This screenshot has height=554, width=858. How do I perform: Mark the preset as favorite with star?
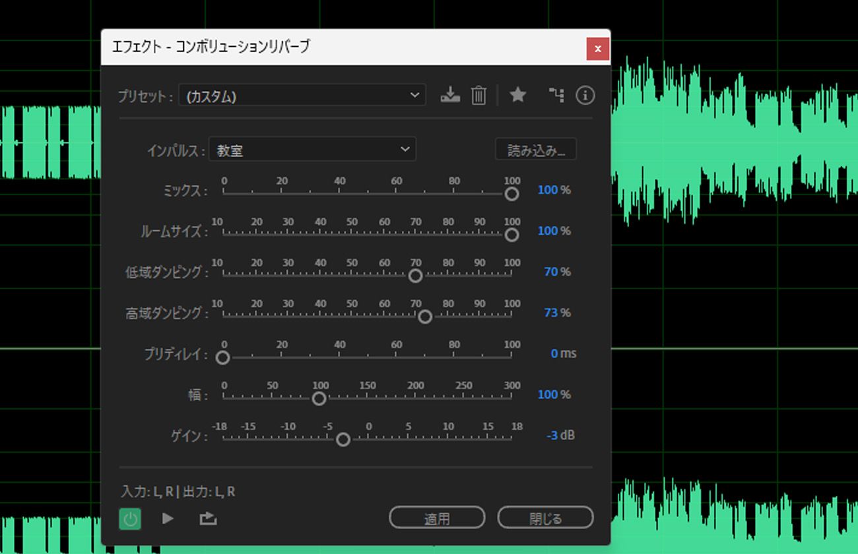coord(518,95)
